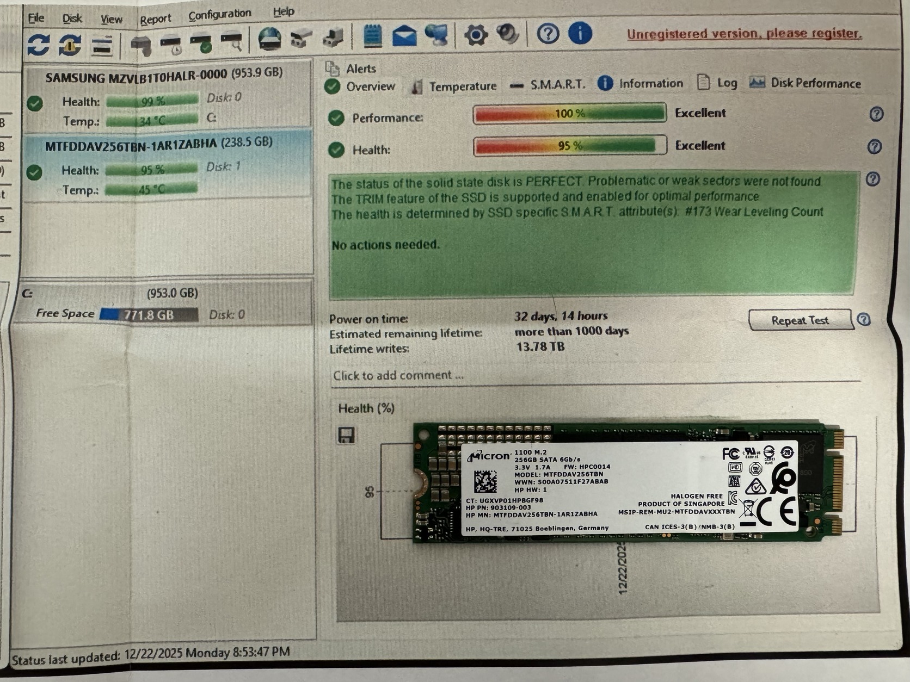Screen dimensions: 910x682
Task: Click the stacked lines toolbar icon
Action: click(x=102, y=46)
